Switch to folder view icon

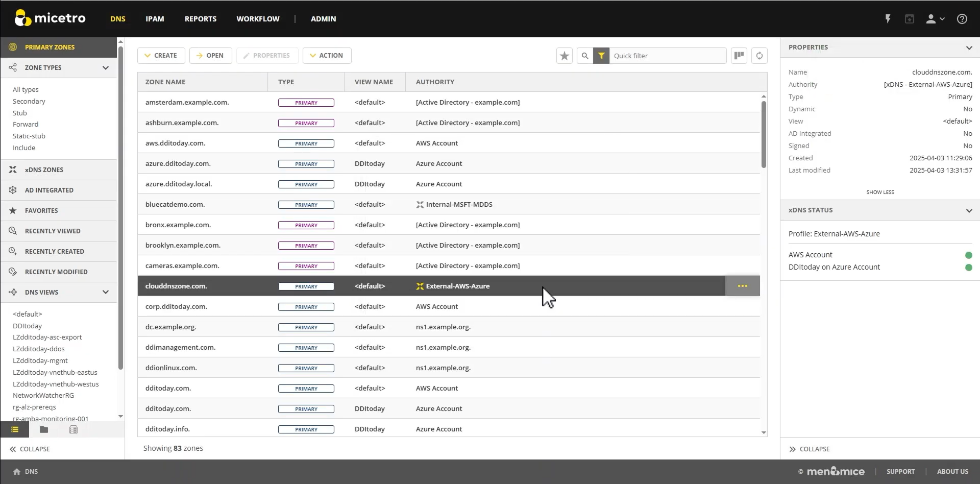point(44,429)
